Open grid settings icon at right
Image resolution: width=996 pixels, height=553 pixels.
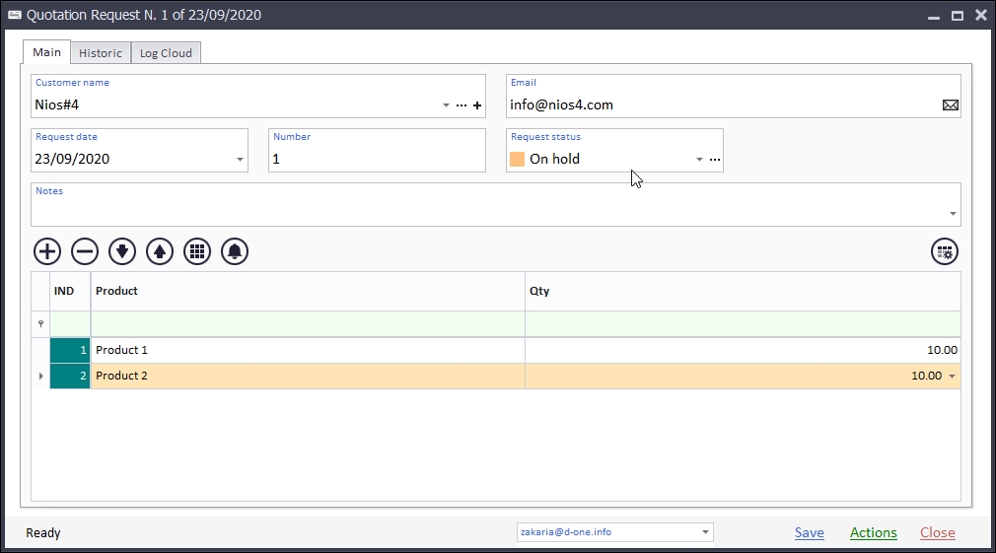(x=945, y=251)
